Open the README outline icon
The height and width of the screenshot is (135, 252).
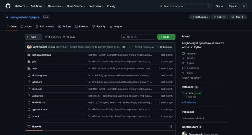pos(171,127)
